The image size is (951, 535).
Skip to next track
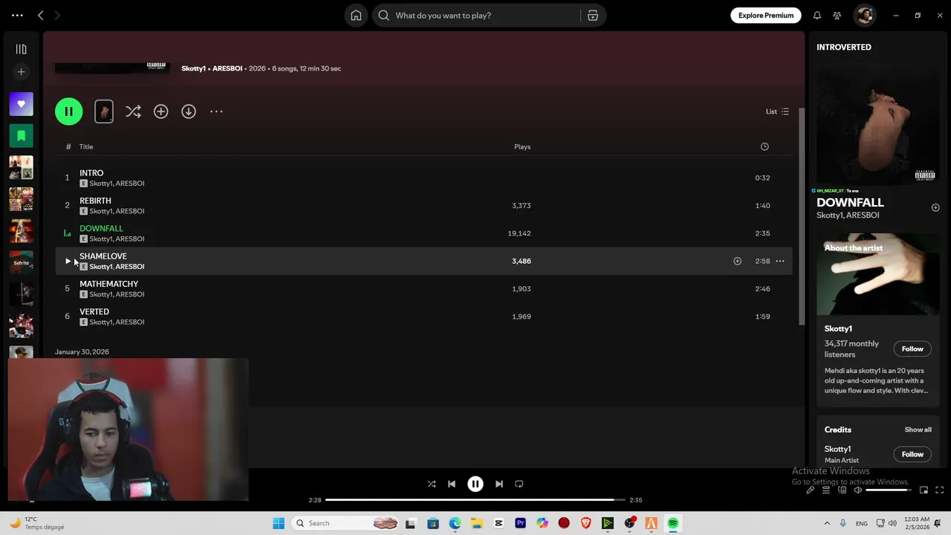(499, 484)
